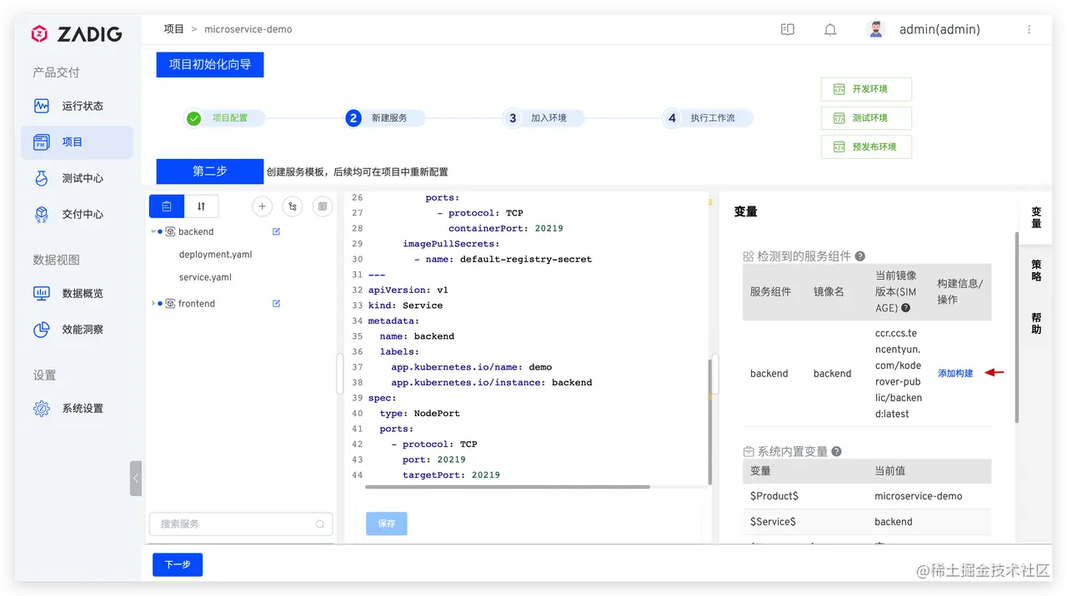
Task: Click the help icon next to 检测到的服务组件
Action: [860, 256]
